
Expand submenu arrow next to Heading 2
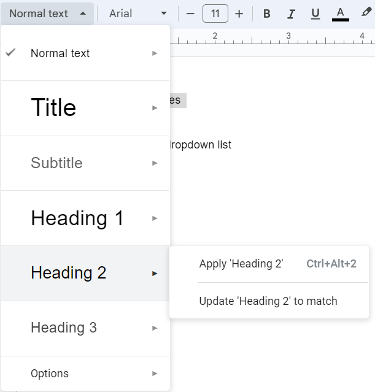[155, 274]
